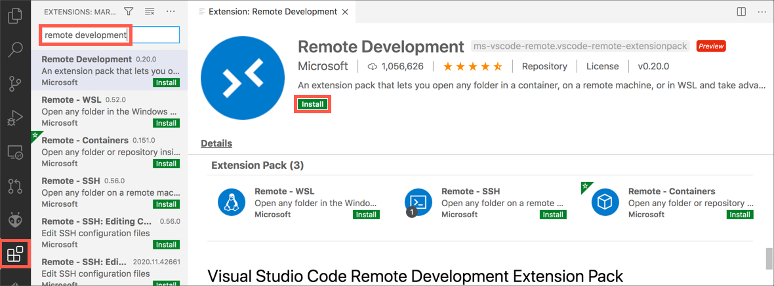774x286 pixels.
Task: Click the v0.20.0 version label
Action: tap(653, 66)
